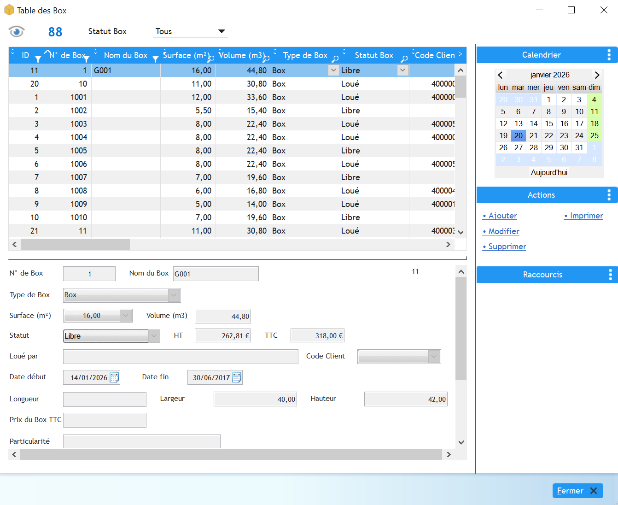Open Surface (m²) dropdown in form

point(126,316)
